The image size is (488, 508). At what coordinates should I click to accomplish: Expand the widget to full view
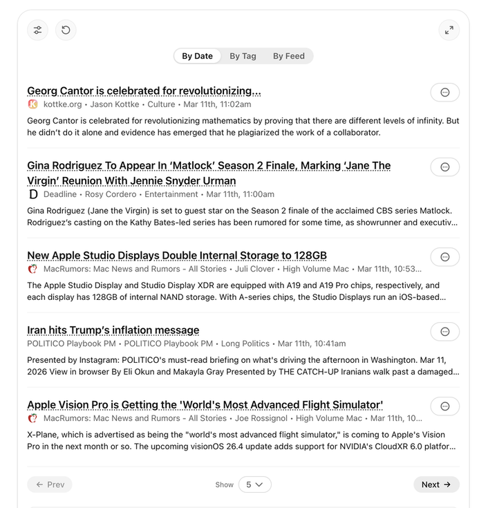(449, 30)
